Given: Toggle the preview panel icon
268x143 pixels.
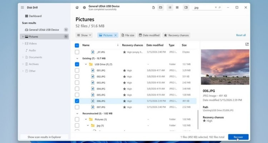Looking at the screenshot, I should click(186, 8).
